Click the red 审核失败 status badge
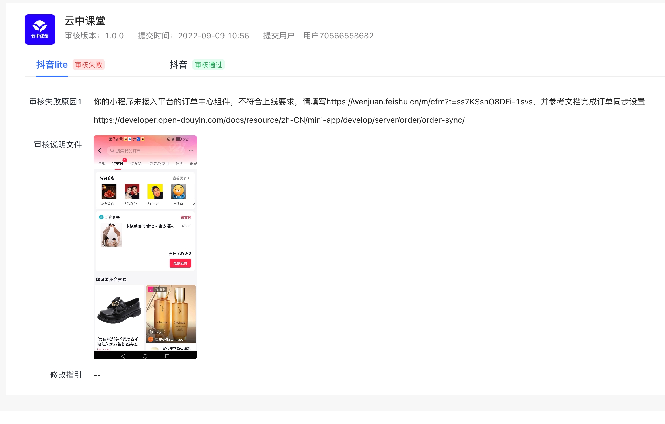The width and height of the screenshot is (665, 424). tap(89, 65)
